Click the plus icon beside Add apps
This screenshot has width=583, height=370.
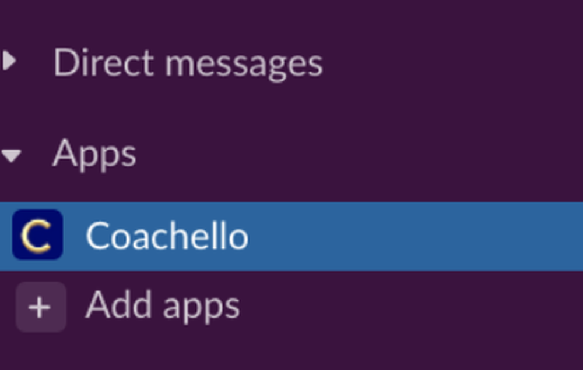pos(41,307)
